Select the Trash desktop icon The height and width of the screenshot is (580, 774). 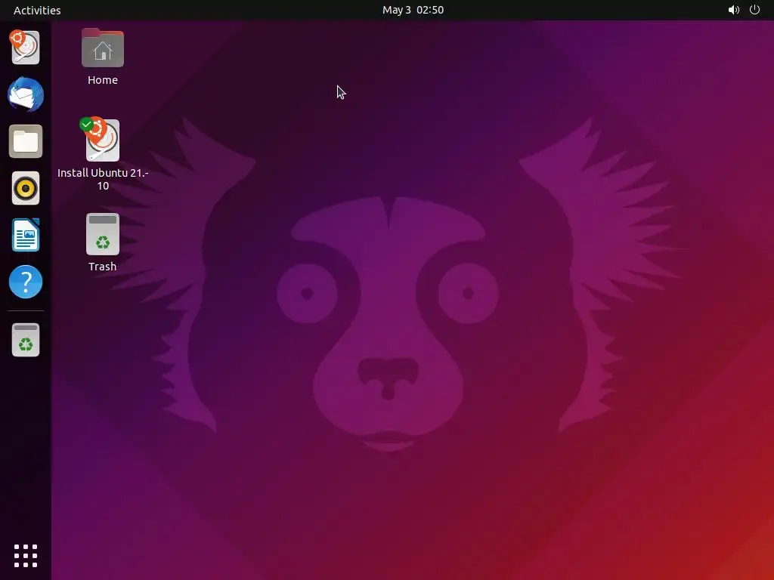(x=103, y=234)
